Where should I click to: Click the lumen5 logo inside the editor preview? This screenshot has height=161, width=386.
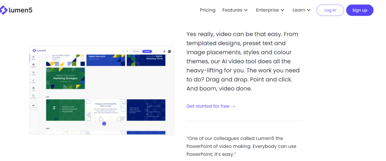pyautogui.click(x=39, y=51)
